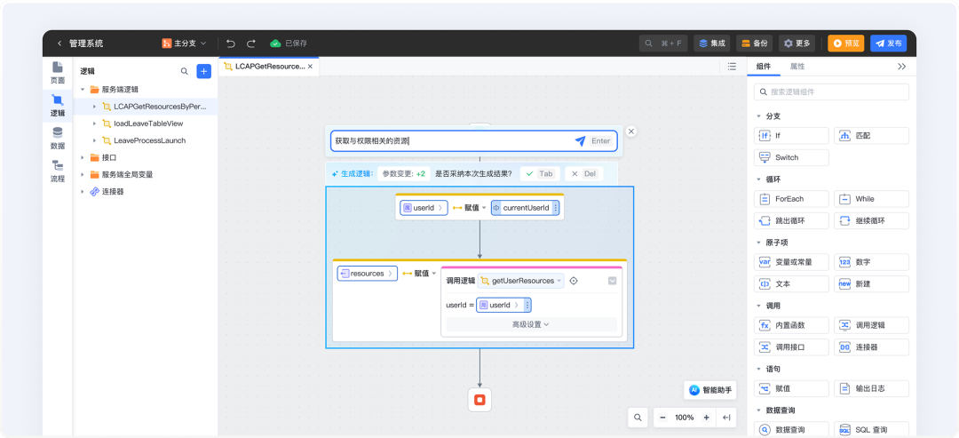Screen dimensions: 959x438
Task: Switch to the 属性 properties tab
Action: tap(797, 67)
